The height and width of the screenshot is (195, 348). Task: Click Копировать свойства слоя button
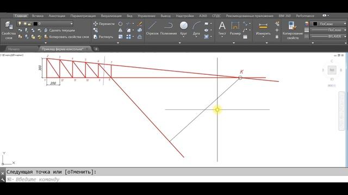click(66, 37)
